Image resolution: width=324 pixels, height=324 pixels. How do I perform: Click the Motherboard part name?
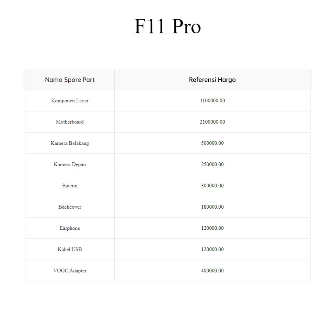click(70, 122)
